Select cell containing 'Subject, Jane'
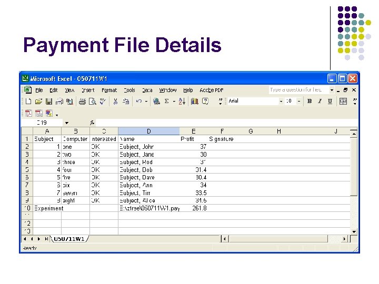The height and width of the screenshot is (284, 379). point(148,154)
